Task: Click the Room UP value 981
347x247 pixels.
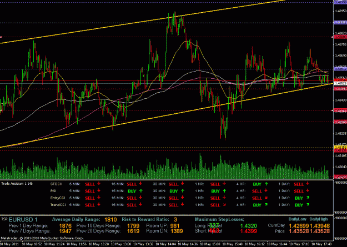Action: pyautogui.click(x=175, y=226)
